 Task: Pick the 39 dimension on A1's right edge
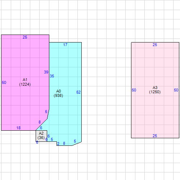click(x=46, y=72)
